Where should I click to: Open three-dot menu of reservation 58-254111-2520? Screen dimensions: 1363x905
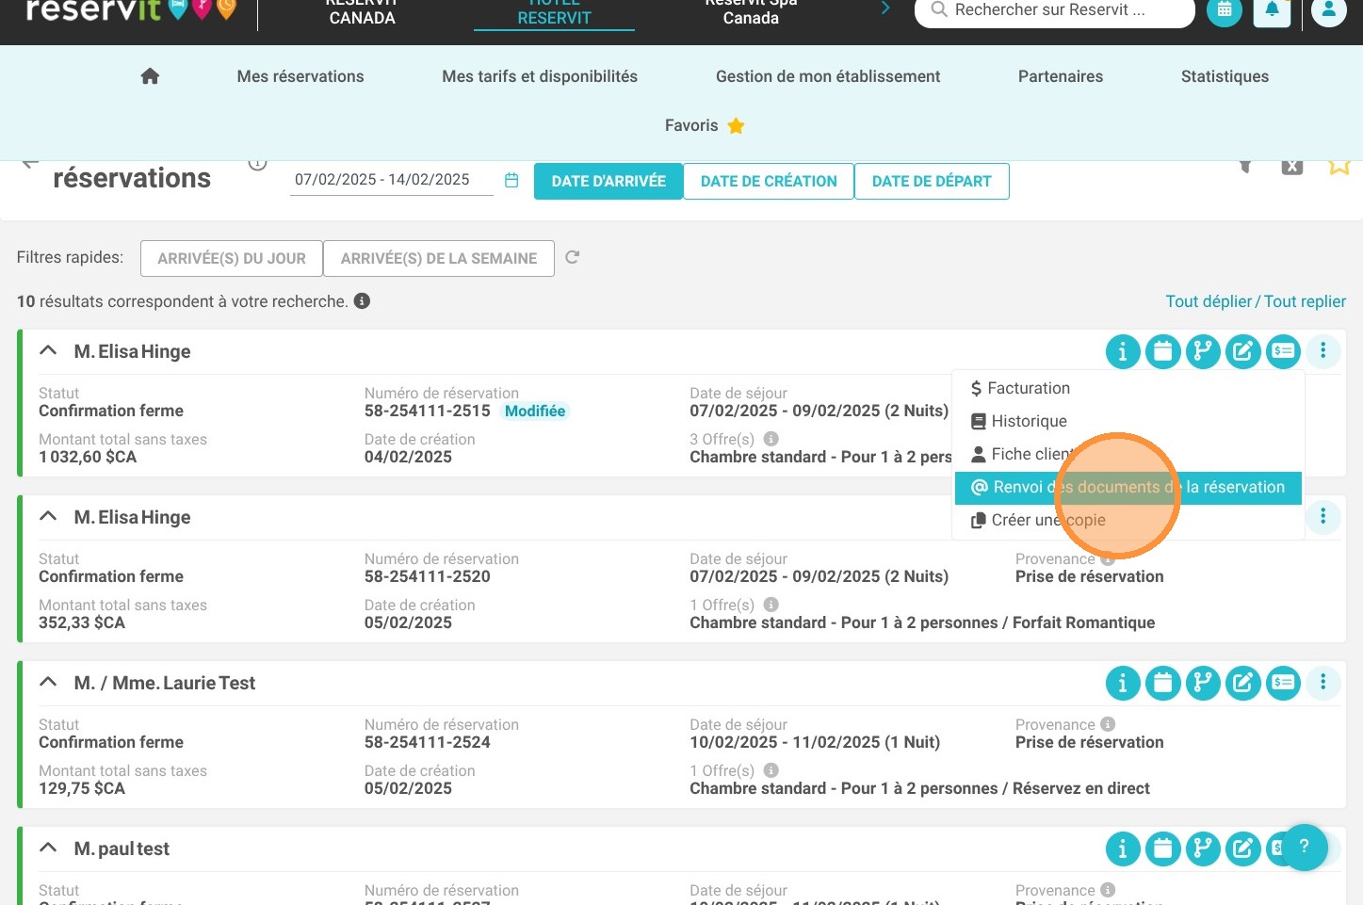1323,516
